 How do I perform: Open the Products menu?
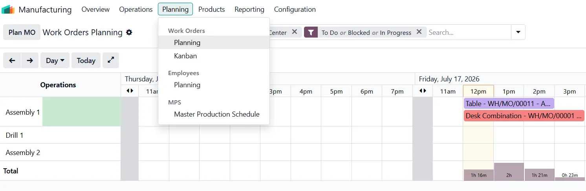pyautogui.click(x=212, y=9)
